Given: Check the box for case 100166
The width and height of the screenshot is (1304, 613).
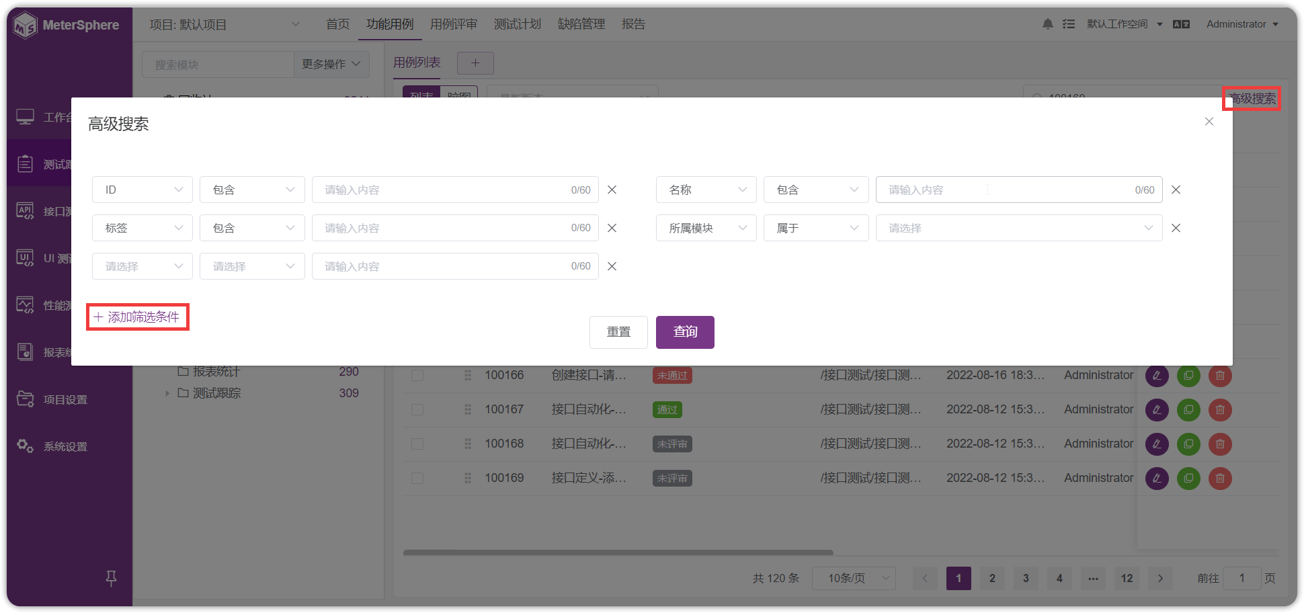Looking at the screenshot, I should 417,375.
